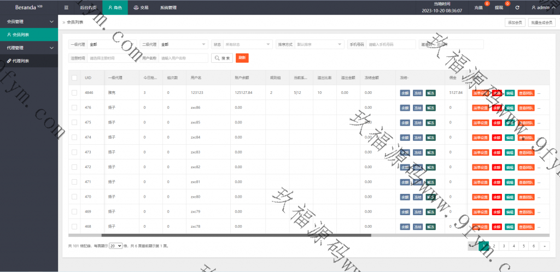Open 代理列表 link icon in sidebar

(9, 61)
